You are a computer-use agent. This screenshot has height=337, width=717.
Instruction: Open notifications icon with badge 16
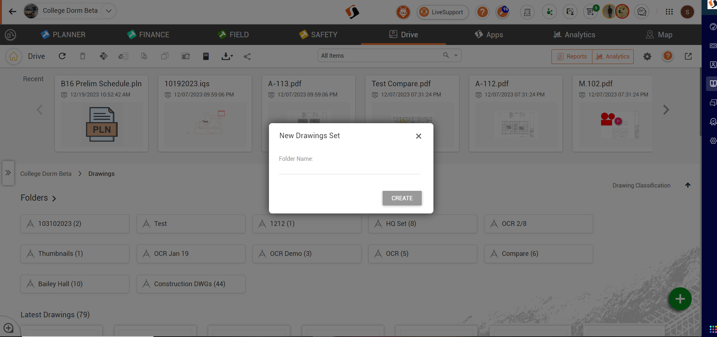503,12
